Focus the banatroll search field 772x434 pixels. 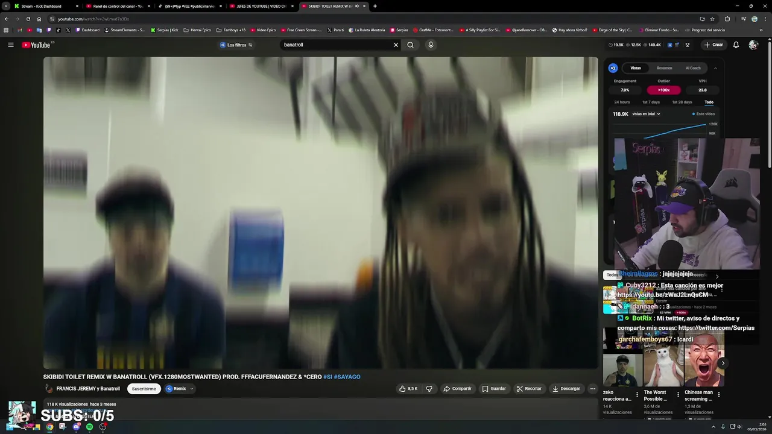336,45
